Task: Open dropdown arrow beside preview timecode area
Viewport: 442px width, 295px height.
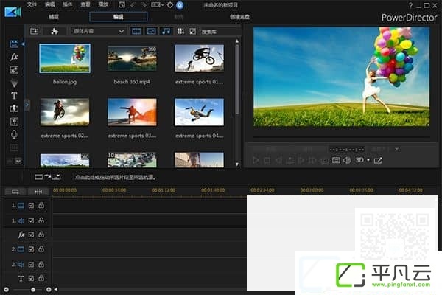Action: [x=397, y=149]
